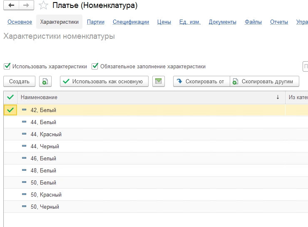The width and height of the screenshot is (308, 227).
Task: Click the forward navigation arrow
Action: [x=26, y=5]
